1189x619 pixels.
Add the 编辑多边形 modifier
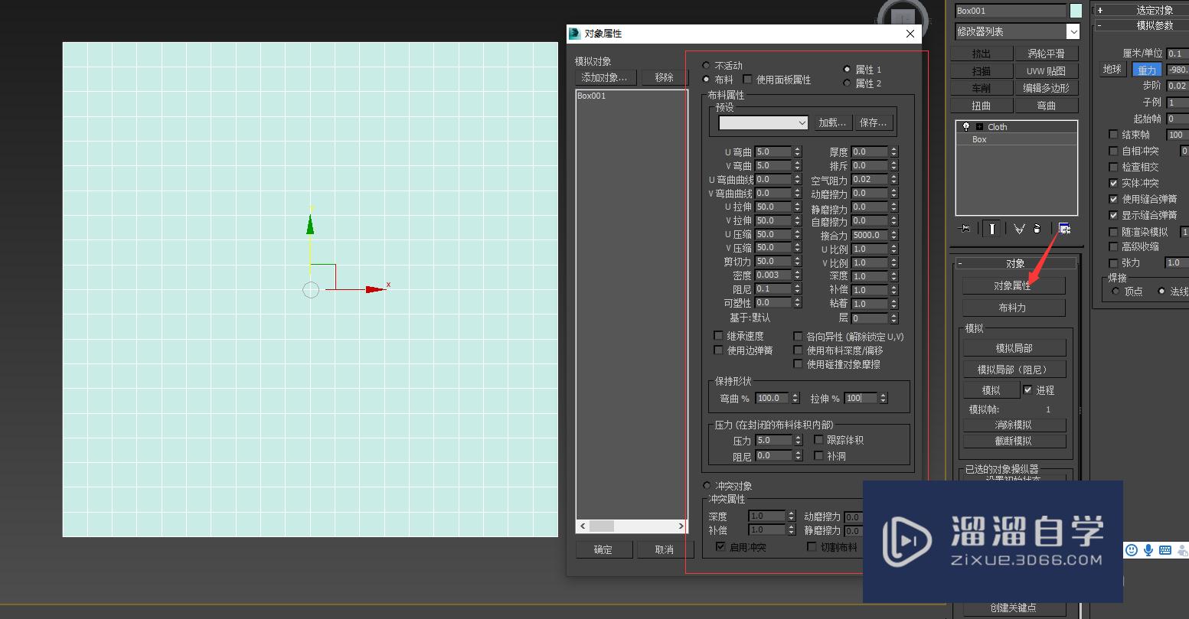coord(1046,88)
